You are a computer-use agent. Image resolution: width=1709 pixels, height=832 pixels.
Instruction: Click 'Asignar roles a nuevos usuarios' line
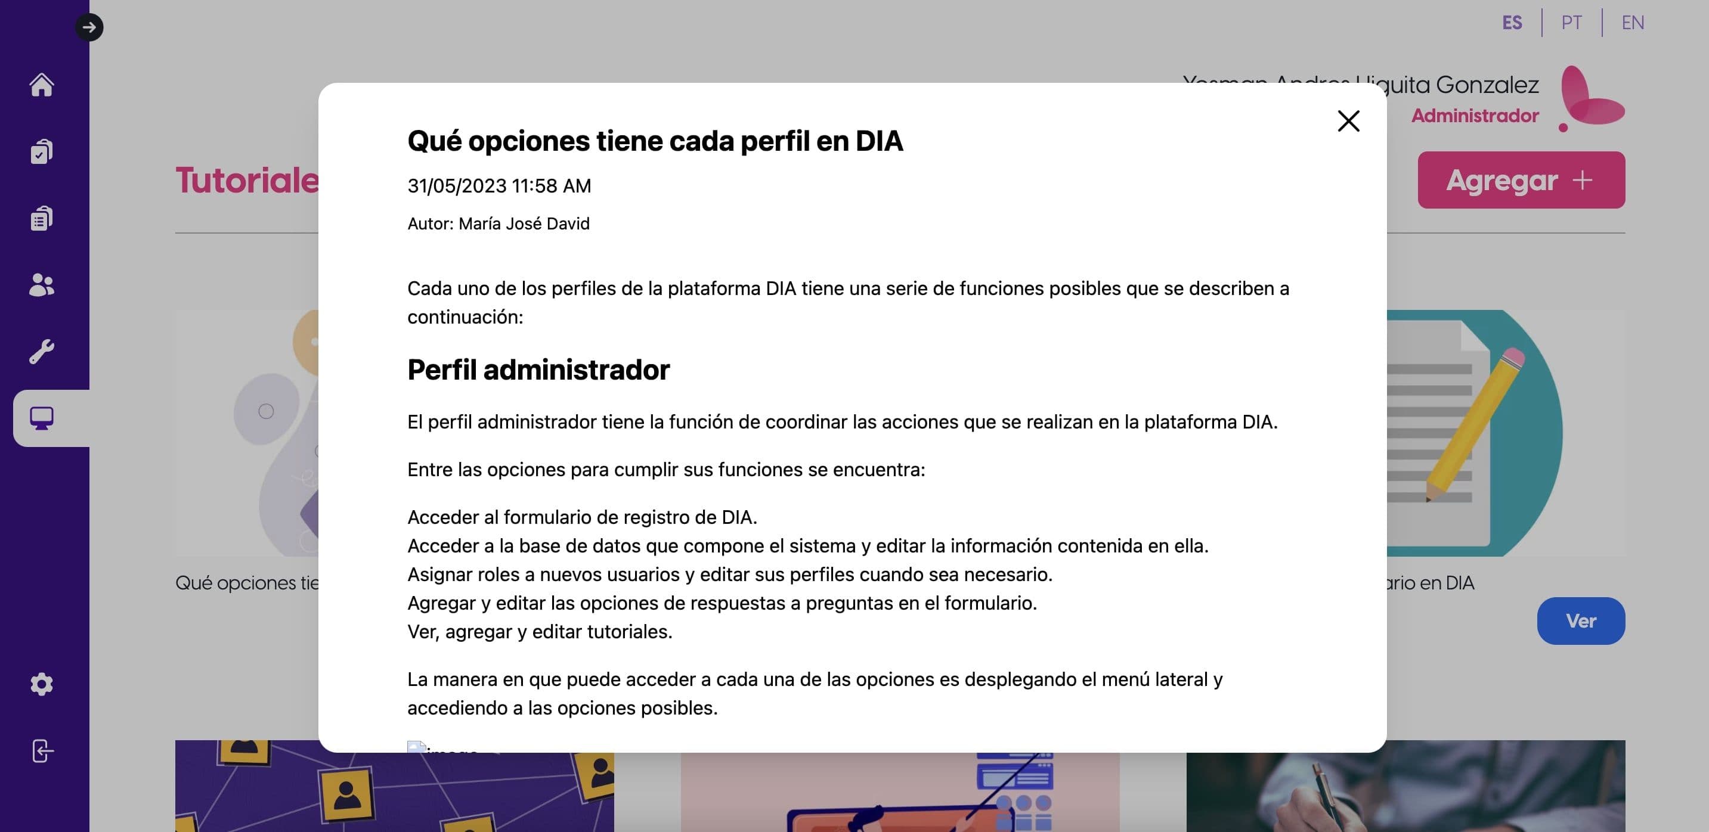tap(730, 574)
